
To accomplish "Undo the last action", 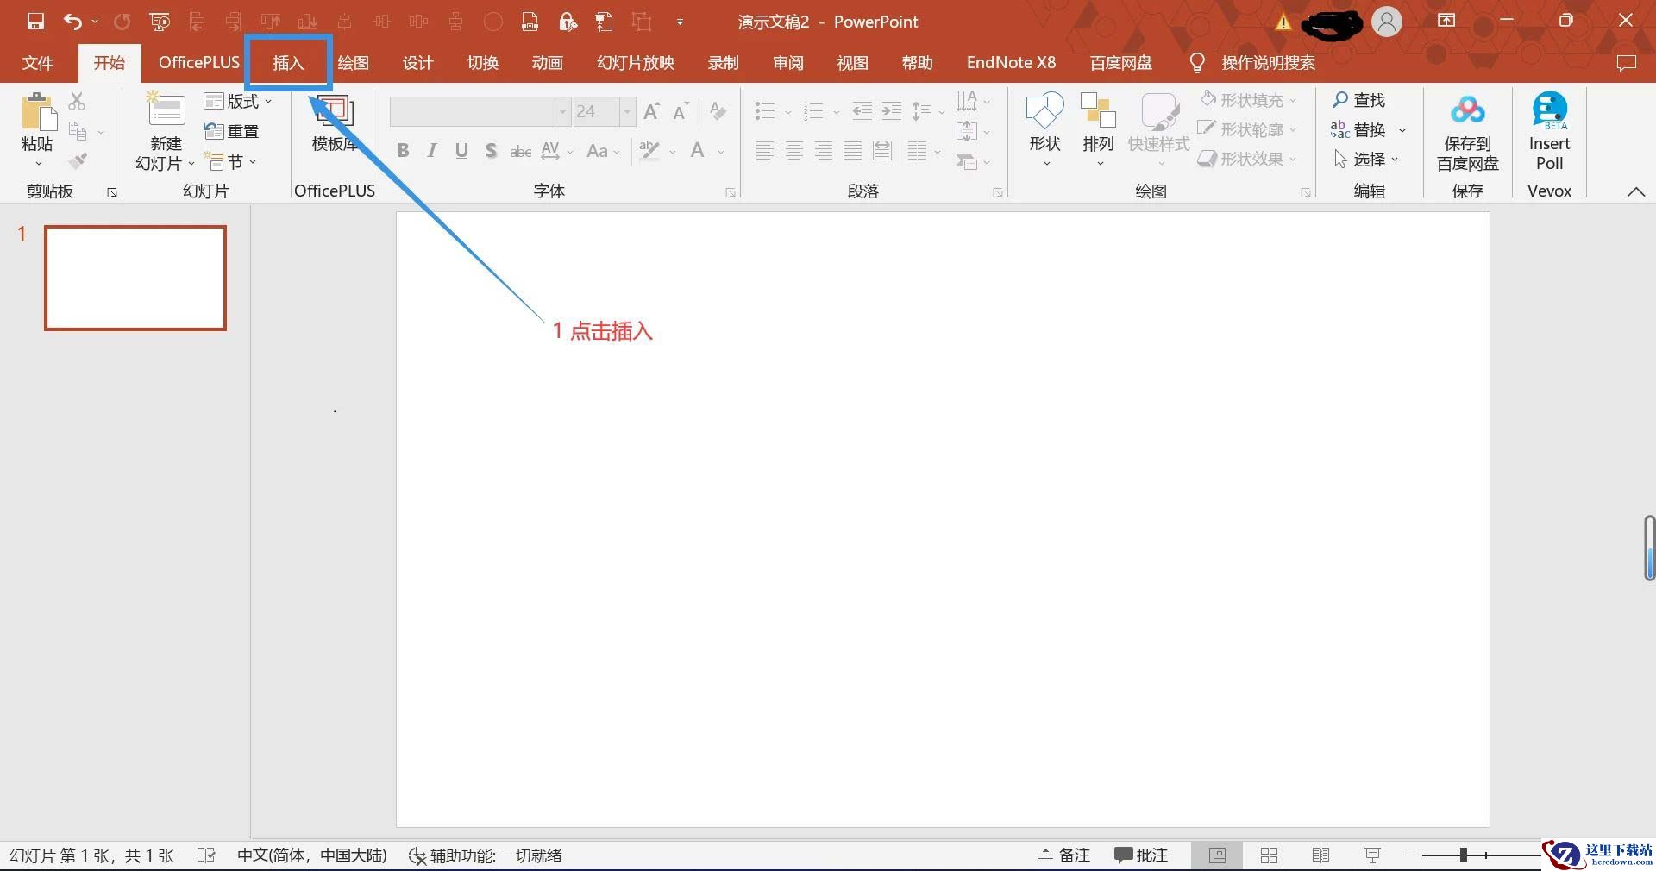I will (x=73, y=22).
